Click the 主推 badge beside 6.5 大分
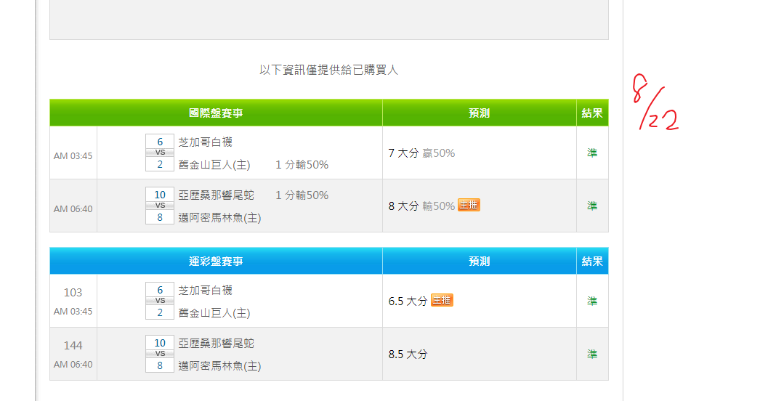The height and width of the screenshot is (401, 776). [x=442, y=300]
